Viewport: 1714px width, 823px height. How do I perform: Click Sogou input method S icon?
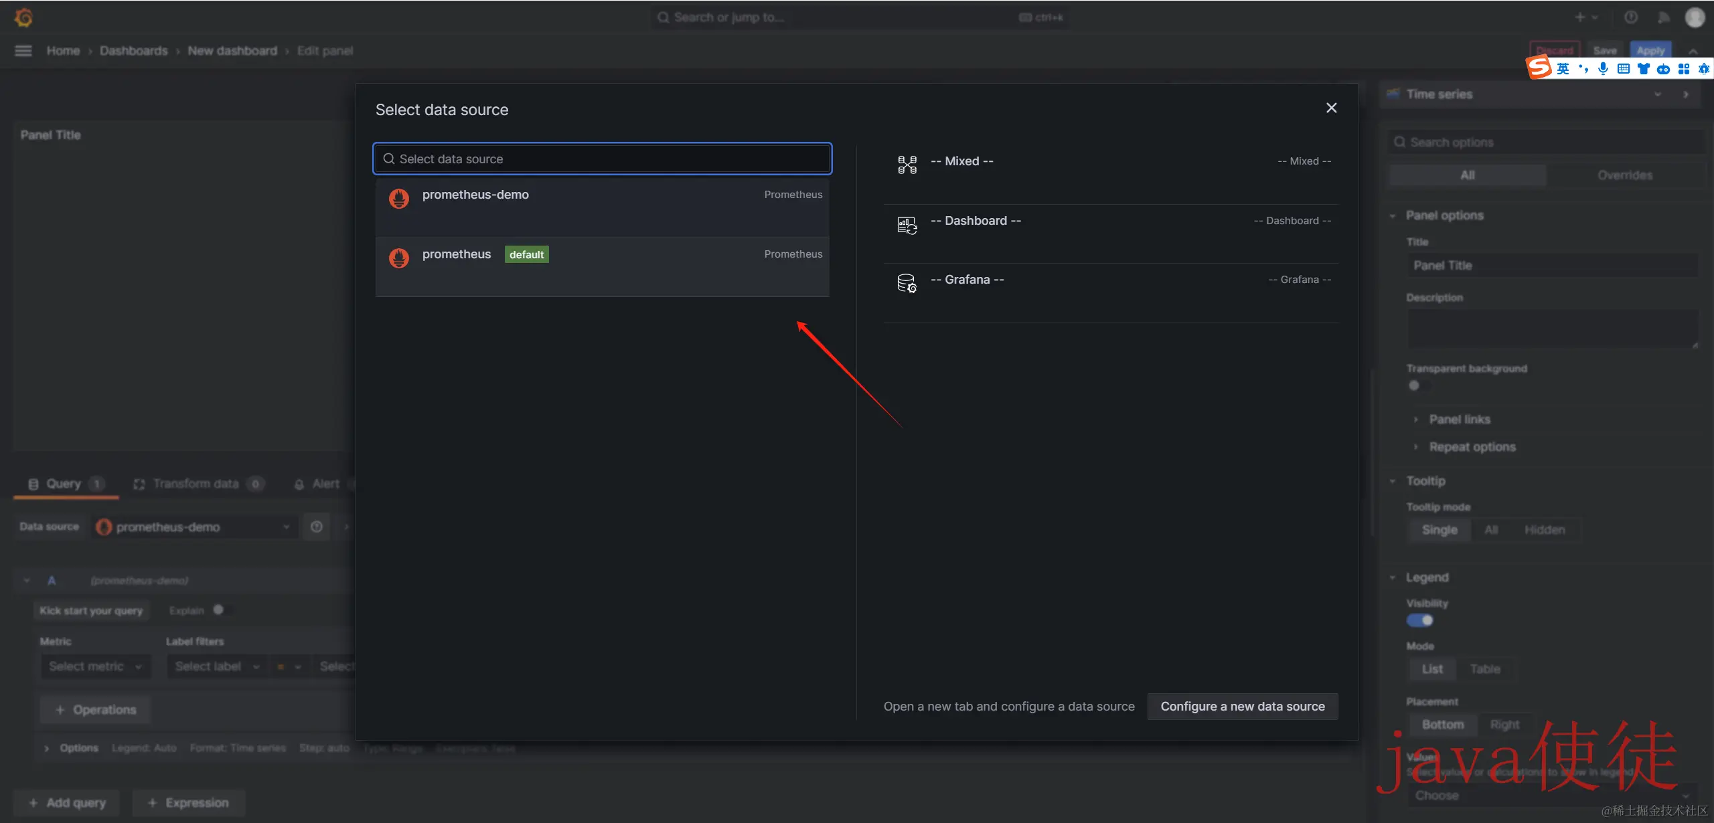(x=1539, y=68)
